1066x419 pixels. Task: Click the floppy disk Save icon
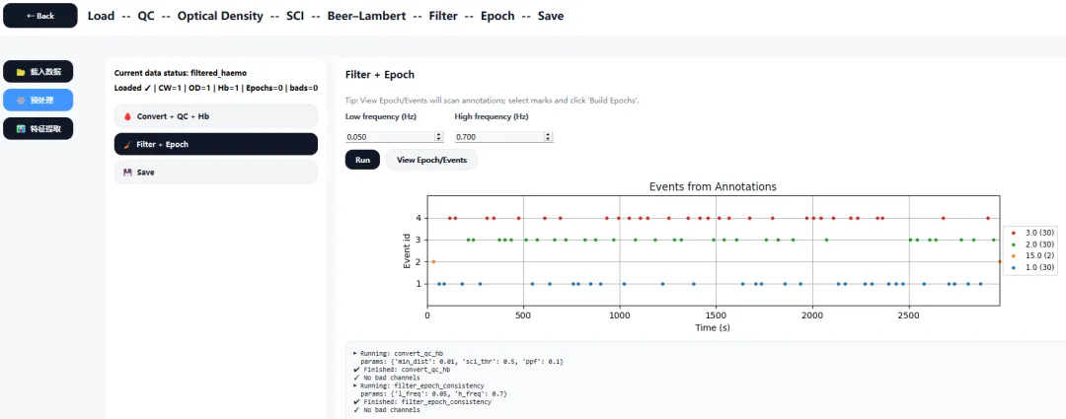point(126,173)
